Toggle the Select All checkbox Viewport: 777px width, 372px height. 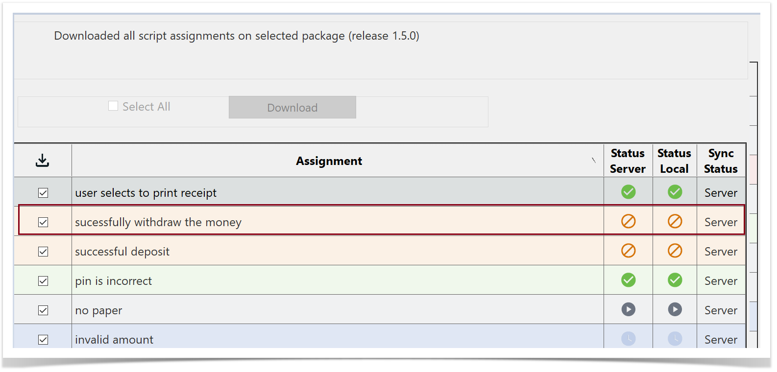(x=113, y=106)
